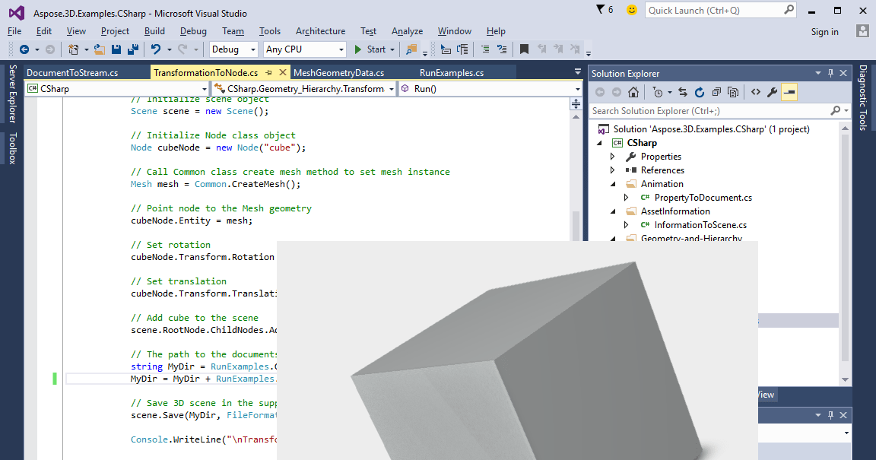Viewport: 876px width, 460px height.
Task: Unpin the TransformationToNode.cs tab
Action: coord(268,73)
